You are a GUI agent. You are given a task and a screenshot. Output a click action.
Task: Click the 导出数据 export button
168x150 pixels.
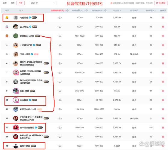[x=161, y=3]
